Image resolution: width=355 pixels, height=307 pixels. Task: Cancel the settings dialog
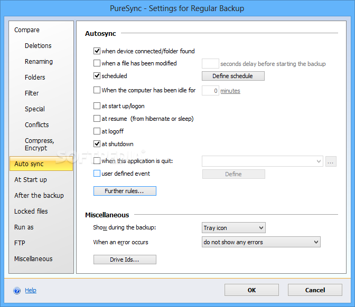[315, 290]
